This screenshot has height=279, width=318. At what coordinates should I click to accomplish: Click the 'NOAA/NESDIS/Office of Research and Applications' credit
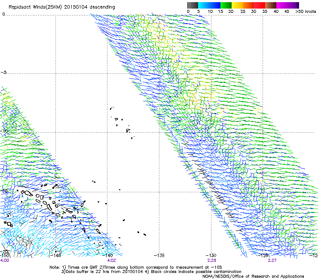coord(253,276)
